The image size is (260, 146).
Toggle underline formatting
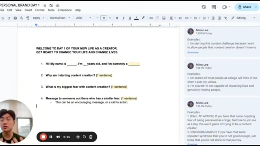130,18
